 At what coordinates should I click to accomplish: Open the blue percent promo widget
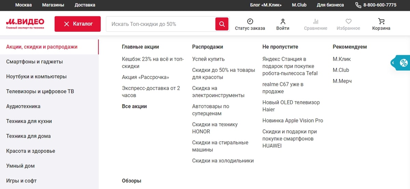click(400, 63)
